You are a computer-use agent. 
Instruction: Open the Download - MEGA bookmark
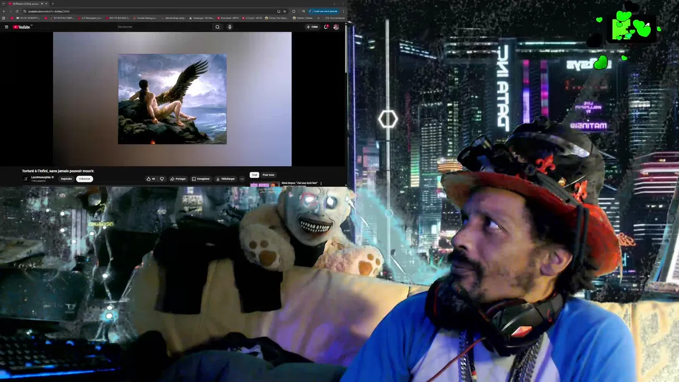(x=229, y=18)
